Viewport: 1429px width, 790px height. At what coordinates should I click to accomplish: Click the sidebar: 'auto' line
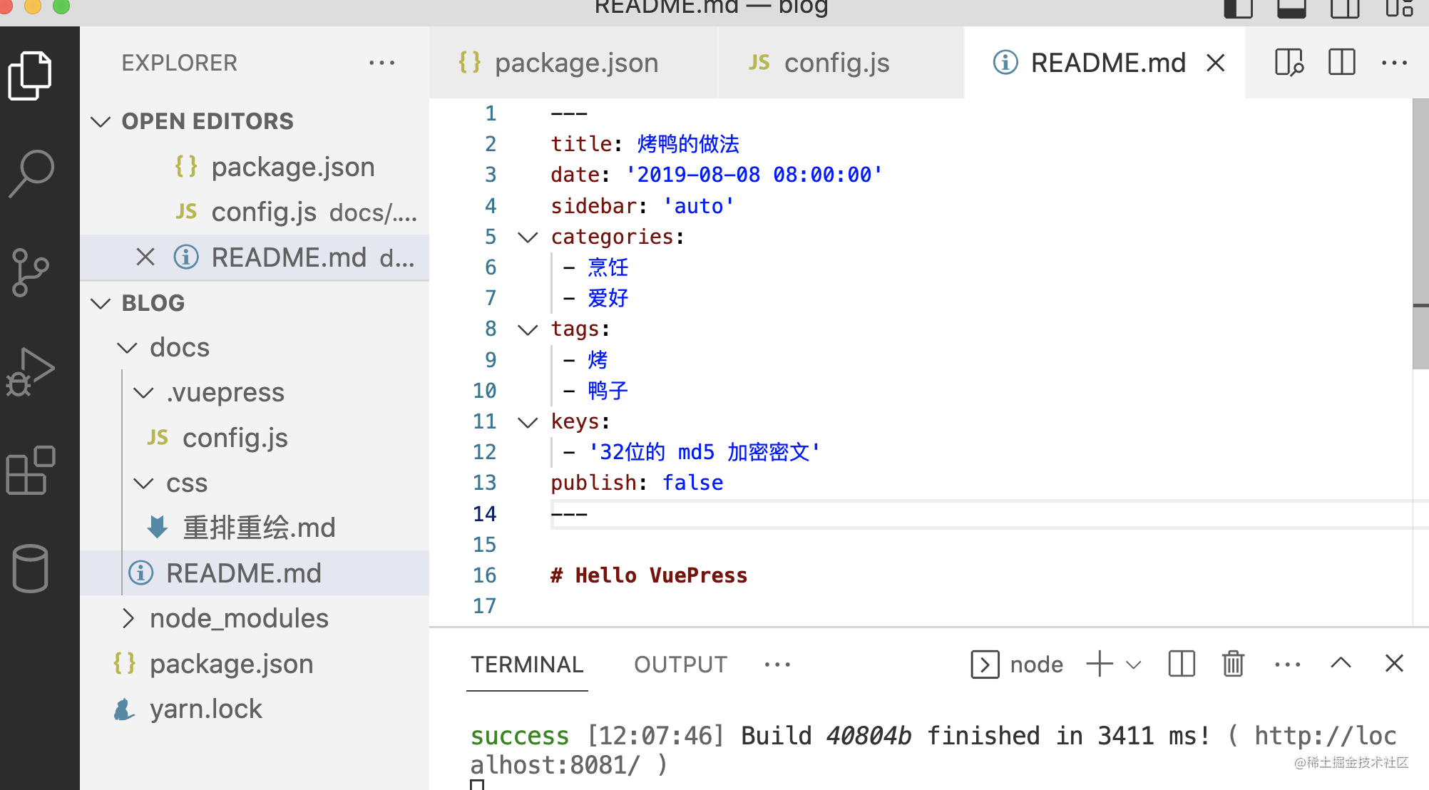point(642,206)
